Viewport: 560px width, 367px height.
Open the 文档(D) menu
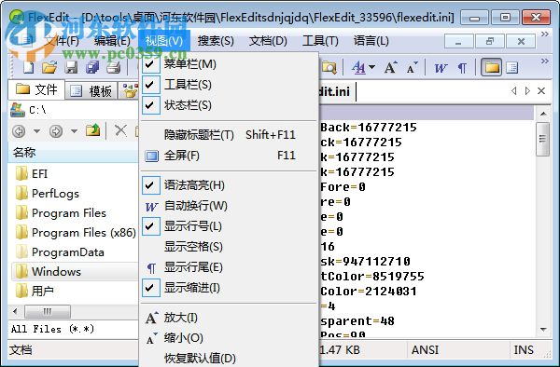point(268,41)
